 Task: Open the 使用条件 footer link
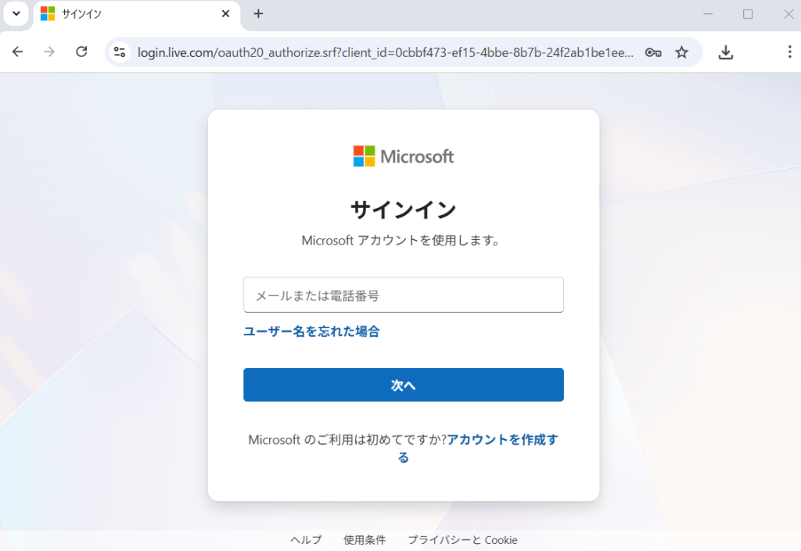(x=365, y=540)
